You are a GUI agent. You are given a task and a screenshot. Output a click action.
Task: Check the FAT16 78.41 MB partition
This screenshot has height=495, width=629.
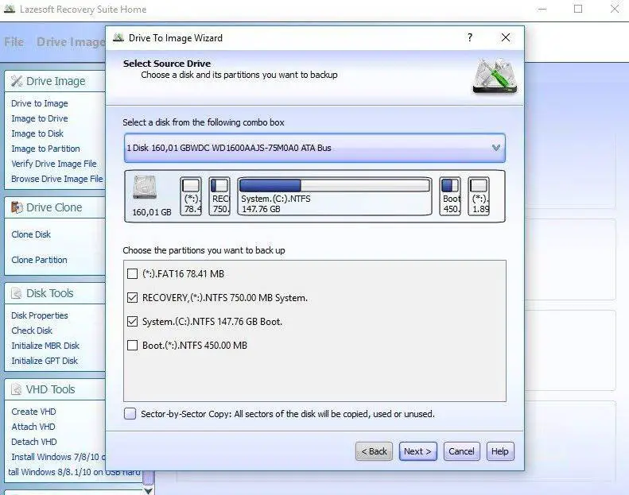point(132,274)
